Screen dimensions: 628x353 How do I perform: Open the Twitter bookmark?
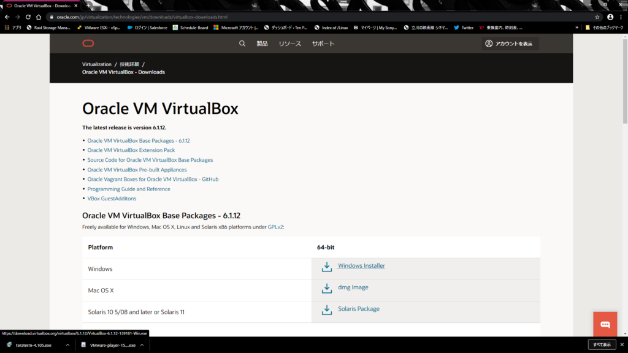464,28
